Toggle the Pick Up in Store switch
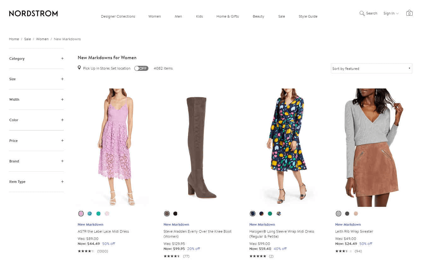 point(141,68)
